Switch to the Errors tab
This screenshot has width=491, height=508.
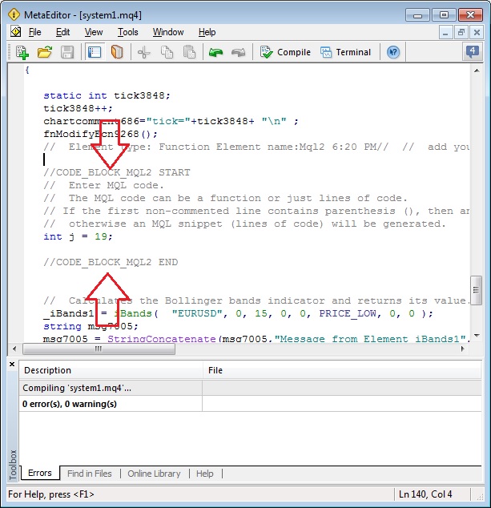[x=40, y=473]
